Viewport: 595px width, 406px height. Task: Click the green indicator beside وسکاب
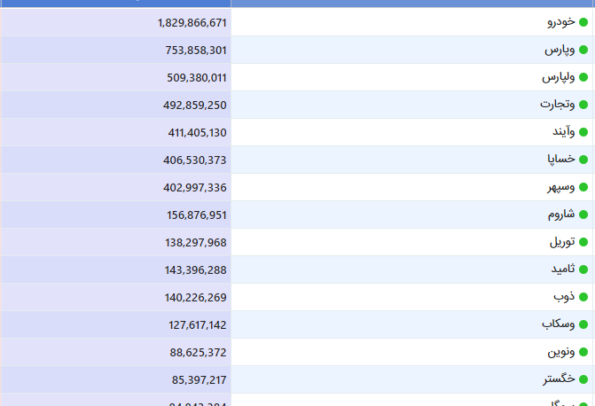click(x=583, y=324)
